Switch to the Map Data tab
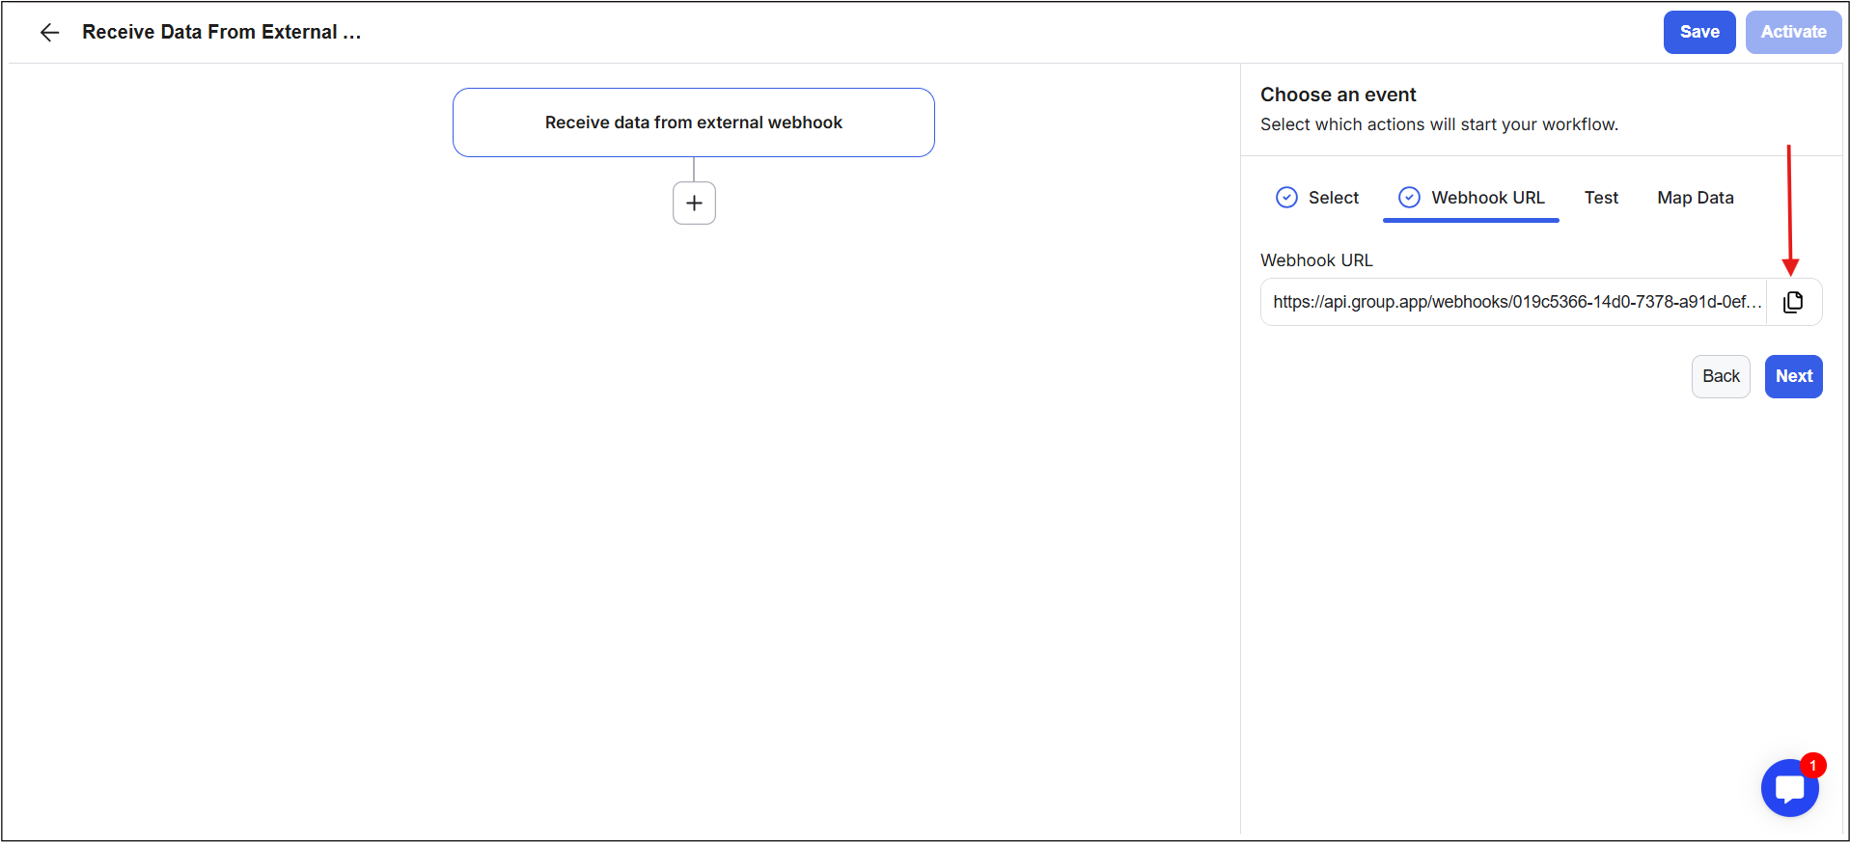Image resolution: width=1850 pixels, height=842 pixels. (x=1695, y=198)
